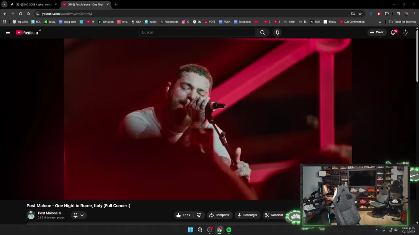View site information icon in address bar

click(x=38, y=14)
